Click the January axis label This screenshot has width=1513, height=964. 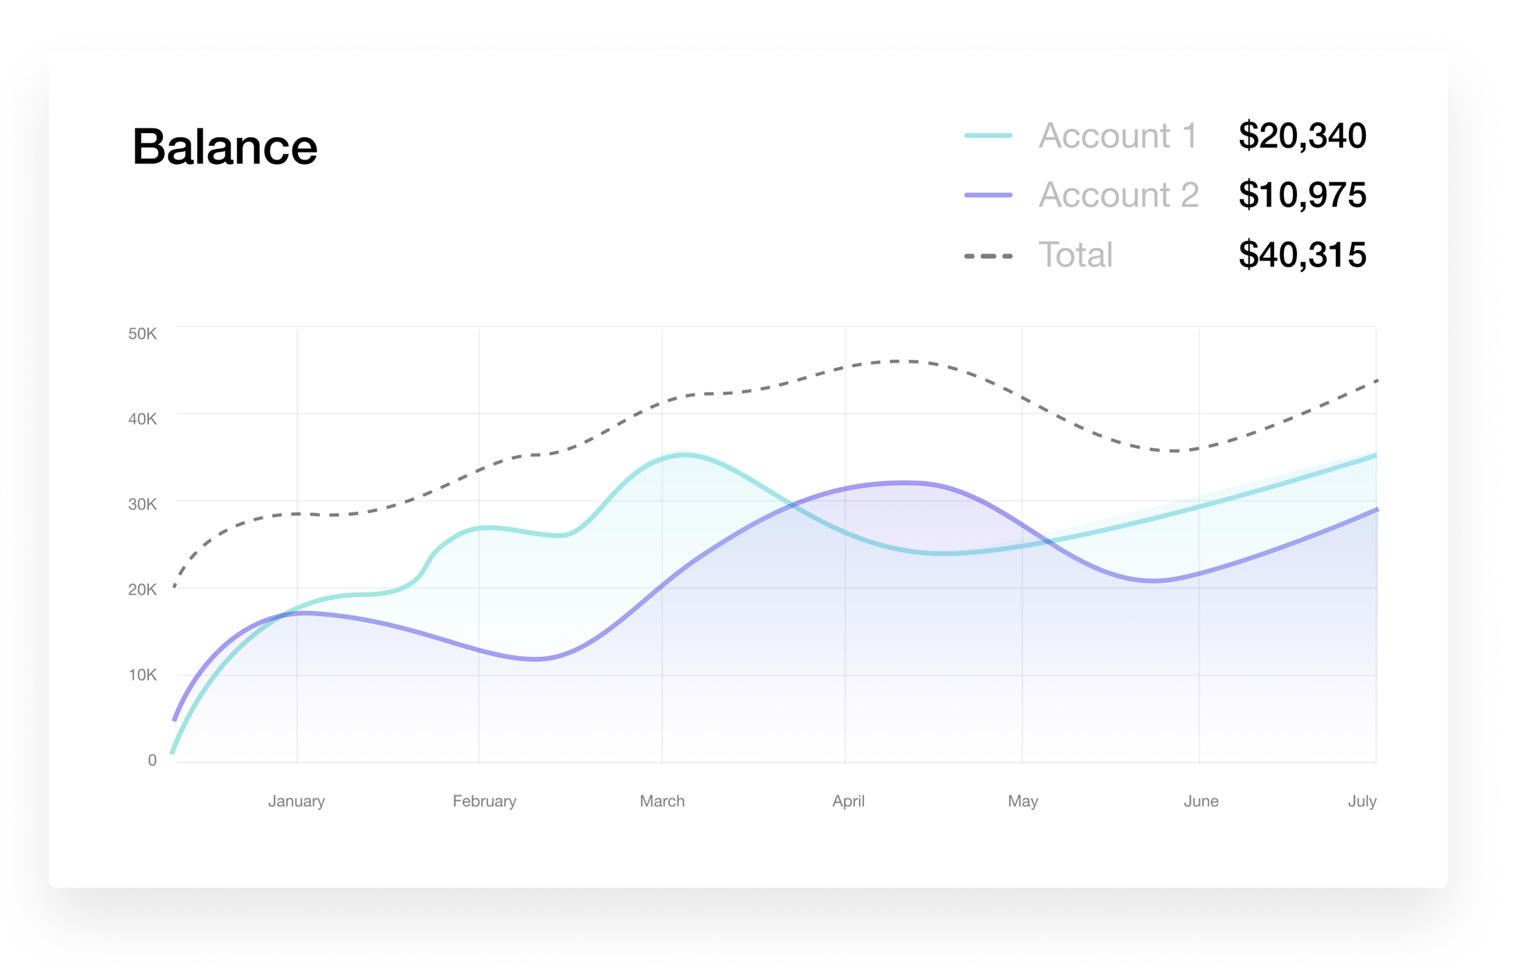click(x=296, y=801)
